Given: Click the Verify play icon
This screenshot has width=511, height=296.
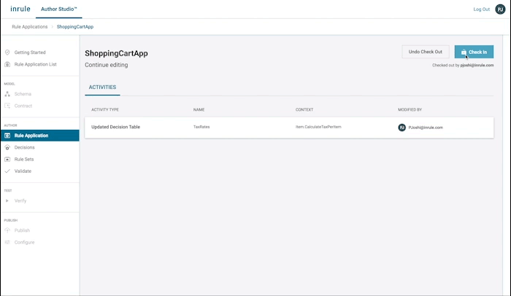Looking at the screenshot, I should click(7, 200).
